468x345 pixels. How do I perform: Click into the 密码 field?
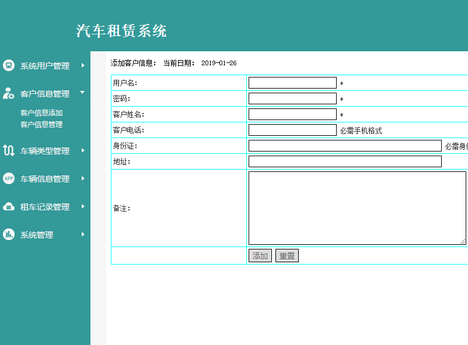(x=292, y=98)
